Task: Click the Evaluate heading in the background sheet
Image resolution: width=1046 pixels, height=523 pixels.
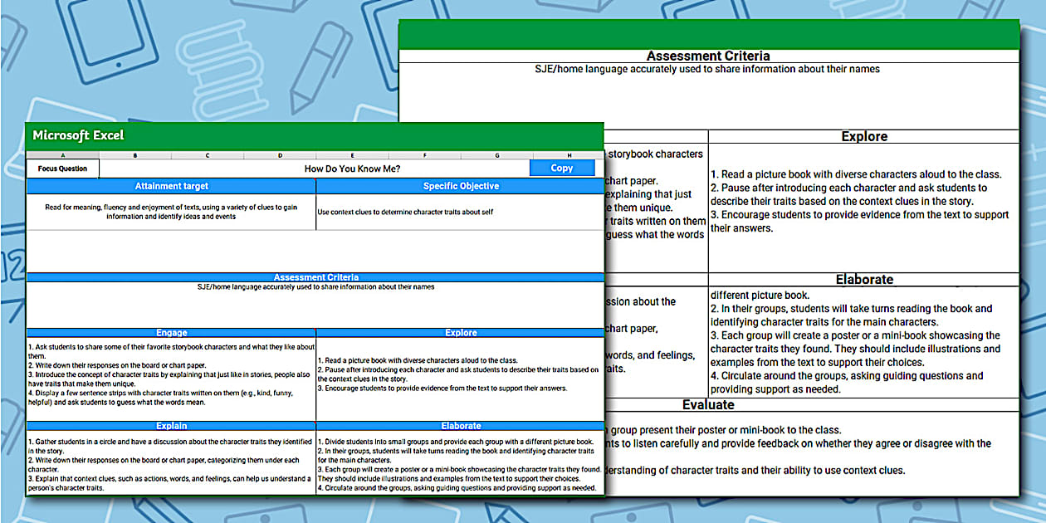Action: [x=708, y=404]
